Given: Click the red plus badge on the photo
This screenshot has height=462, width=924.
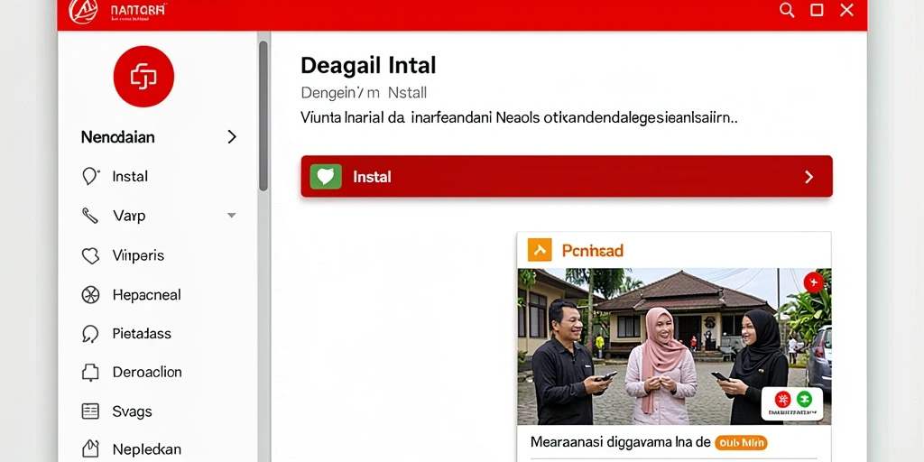Looking at the screenshot, I should [814, 282].
